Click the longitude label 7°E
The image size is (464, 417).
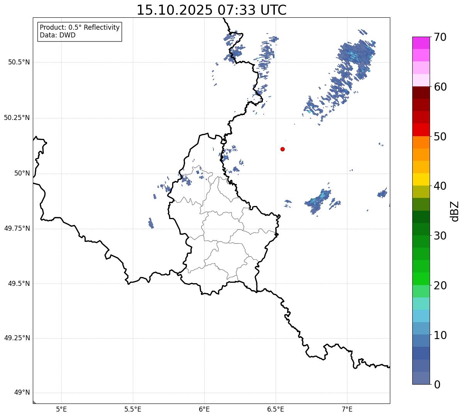pos(347,409)
